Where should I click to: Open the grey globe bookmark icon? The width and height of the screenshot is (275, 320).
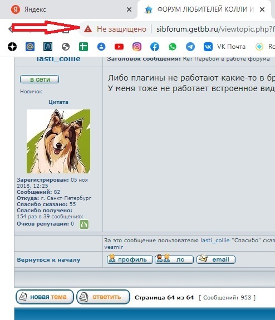point(66,47)
